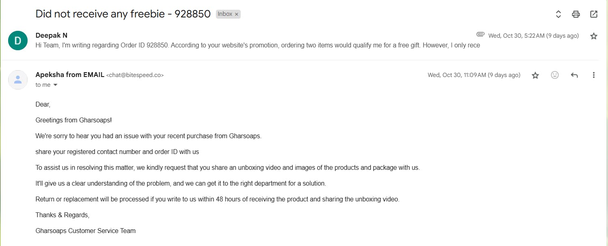Click sender name "Apeksha from EMAIL"
Viewport: 608px width, 246px height.
(x=70, y=75)
